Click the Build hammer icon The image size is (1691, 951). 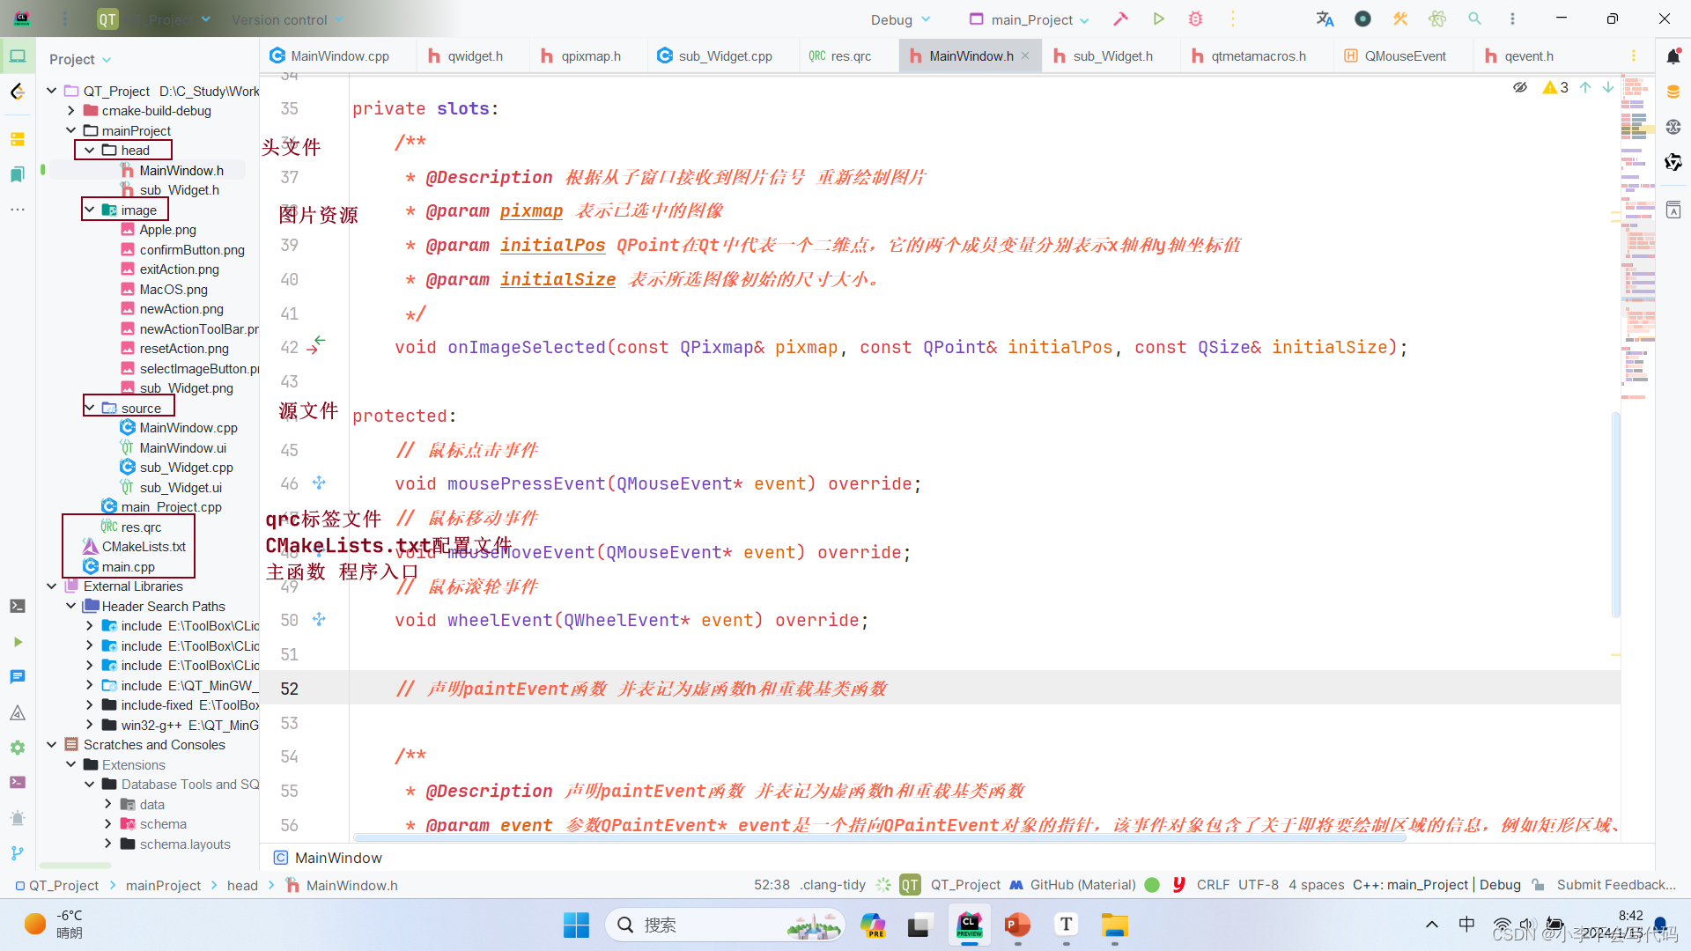1120,18
